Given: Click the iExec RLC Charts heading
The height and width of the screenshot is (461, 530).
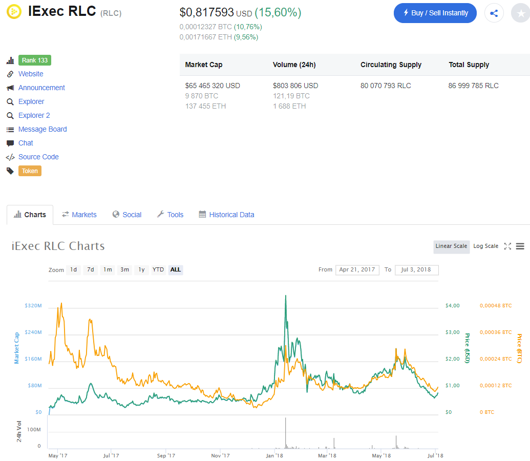Looking at the screenshot, I should coord(58,246).
